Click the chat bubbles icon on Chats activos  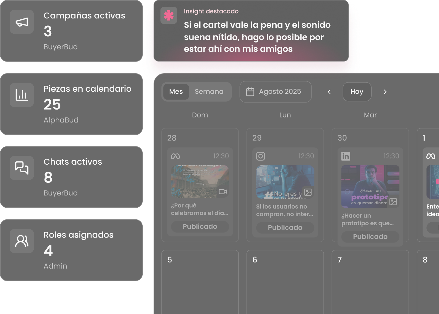[22, 168]
